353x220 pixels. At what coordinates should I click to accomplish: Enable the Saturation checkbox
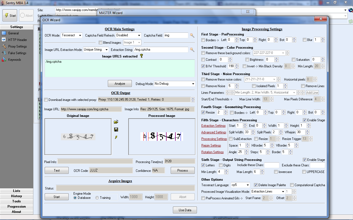point(294,60)
